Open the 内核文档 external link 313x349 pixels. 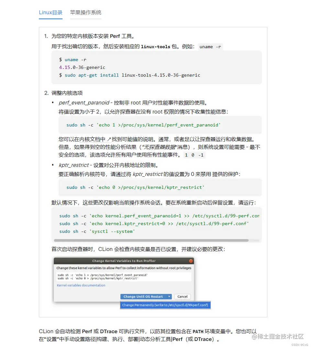95,139
